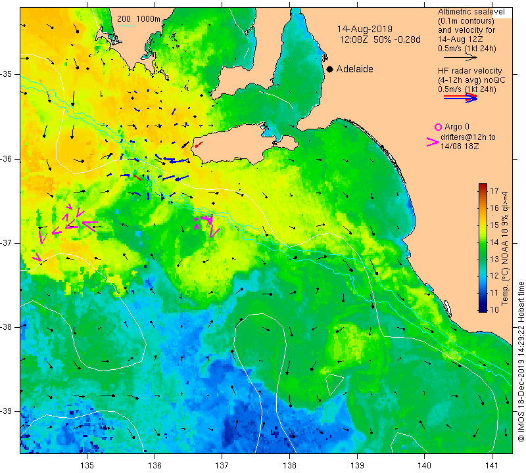The width and height of the screenshot is (526, 473).
Task: Click the cyan 200m contour legend line
Action: point(126,26)
